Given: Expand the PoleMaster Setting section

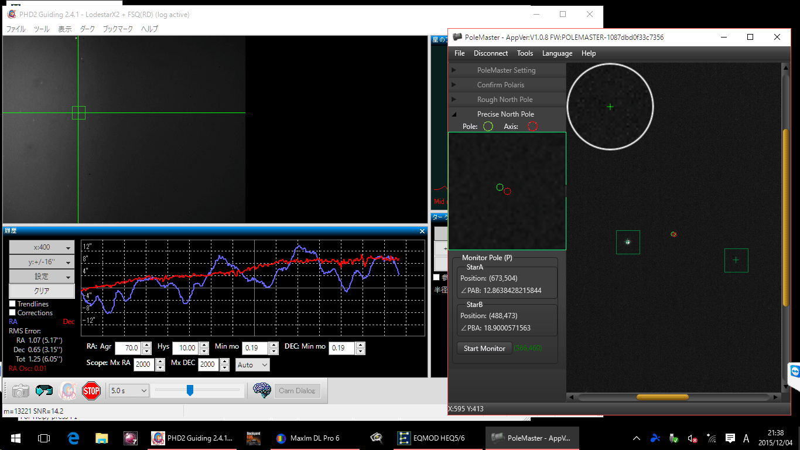Looking at the screenshot, I should tap(507, 70).
